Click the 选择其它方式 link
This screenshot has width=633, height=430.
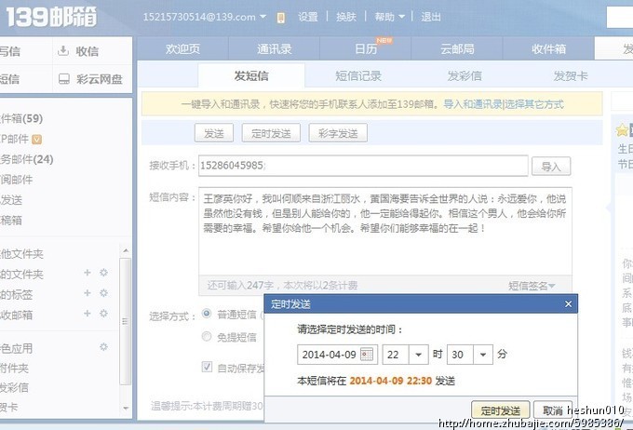tap(533, 104)
